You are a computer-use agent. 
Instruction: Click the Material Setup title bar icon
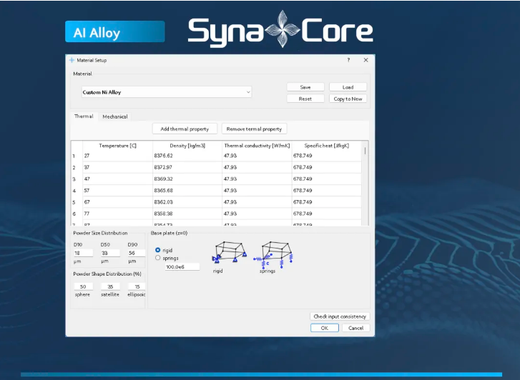pos(72,61)
